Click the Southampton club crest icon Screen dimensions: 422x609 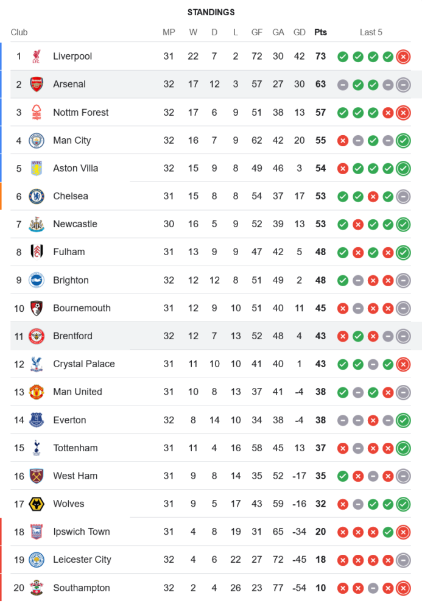coord(37,588)
